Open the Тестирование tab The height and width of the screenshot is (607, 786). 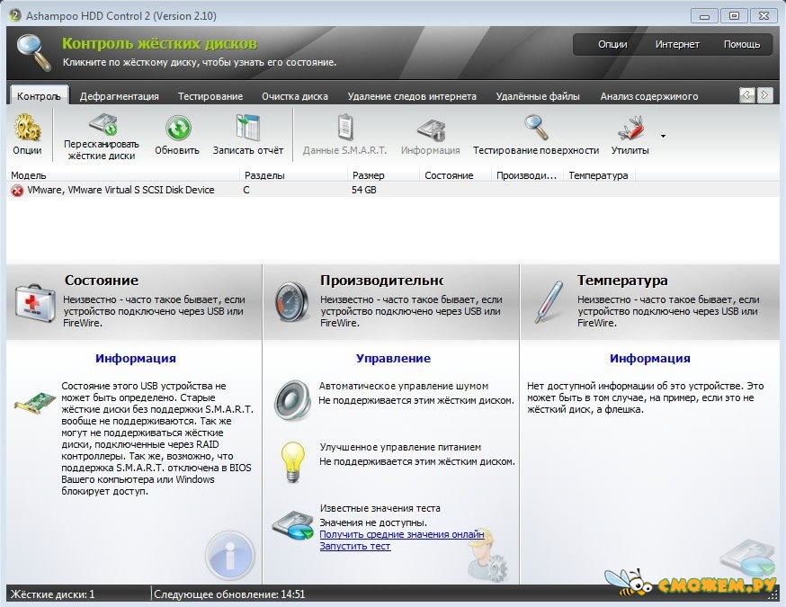(210, 96)
